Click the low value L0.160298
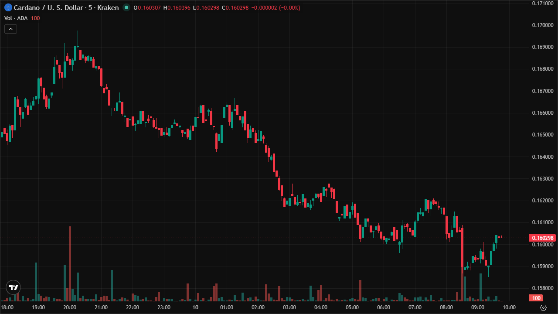Image resolution: width=558 pixels, height=314 pixels. [206, 8]
